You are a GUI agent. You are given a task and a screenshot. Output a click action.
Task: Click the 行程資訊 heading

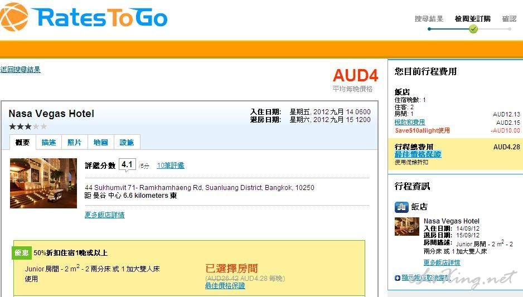tap(412, 186)
